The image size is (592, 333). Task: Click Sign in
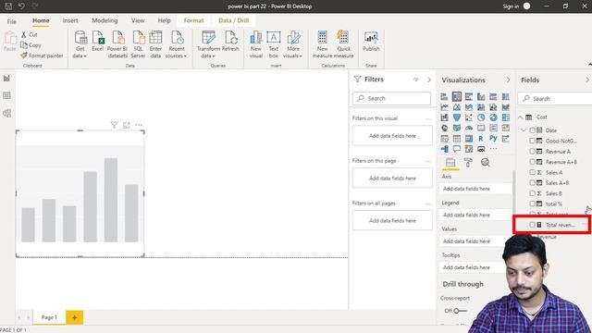pyautogui.click(x=511, y=6)
